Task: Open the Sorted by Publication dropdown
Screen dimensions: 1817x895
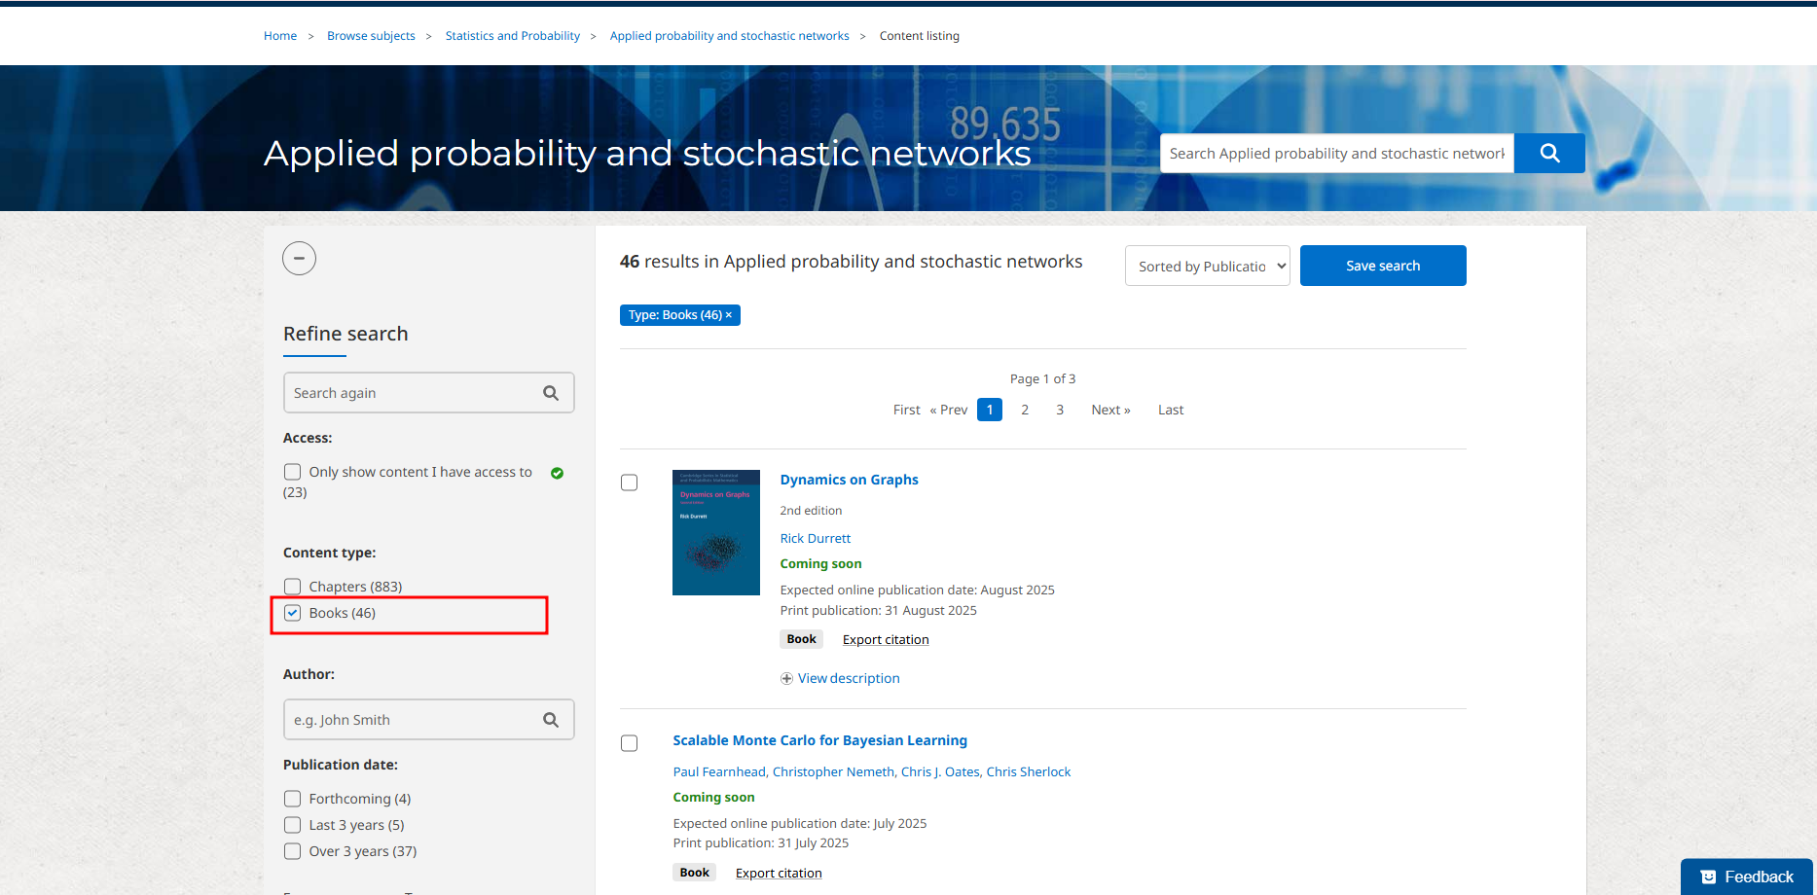Action: pyautogui.click(x=1207, y=266)
